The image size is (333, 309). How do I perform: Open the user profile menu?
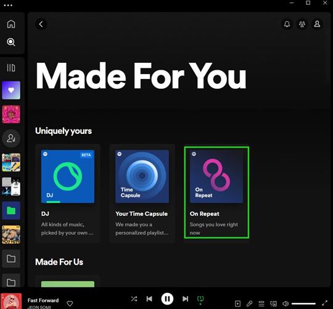tap(317, 24)
